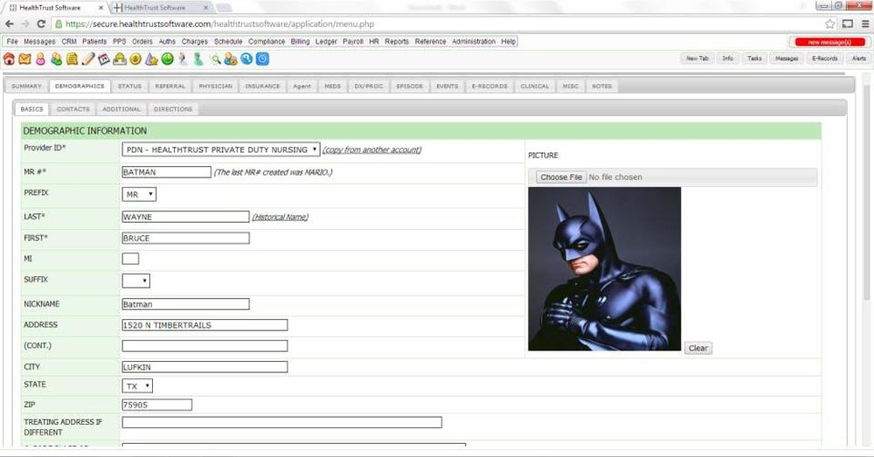Open the Reports menu
Image resolution: width=874 pixels, height=457 pixels.
coord(396,42)
